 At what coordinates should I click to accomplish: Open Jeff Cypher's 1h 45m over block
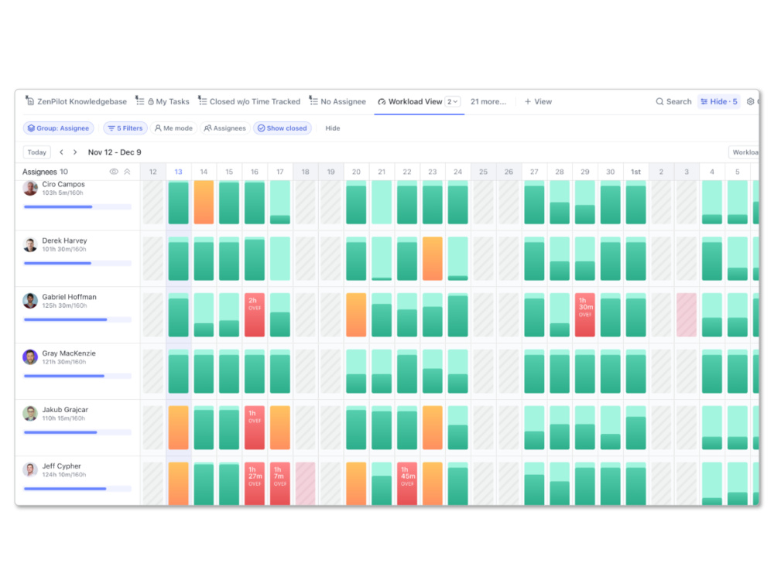click(407, 483)
